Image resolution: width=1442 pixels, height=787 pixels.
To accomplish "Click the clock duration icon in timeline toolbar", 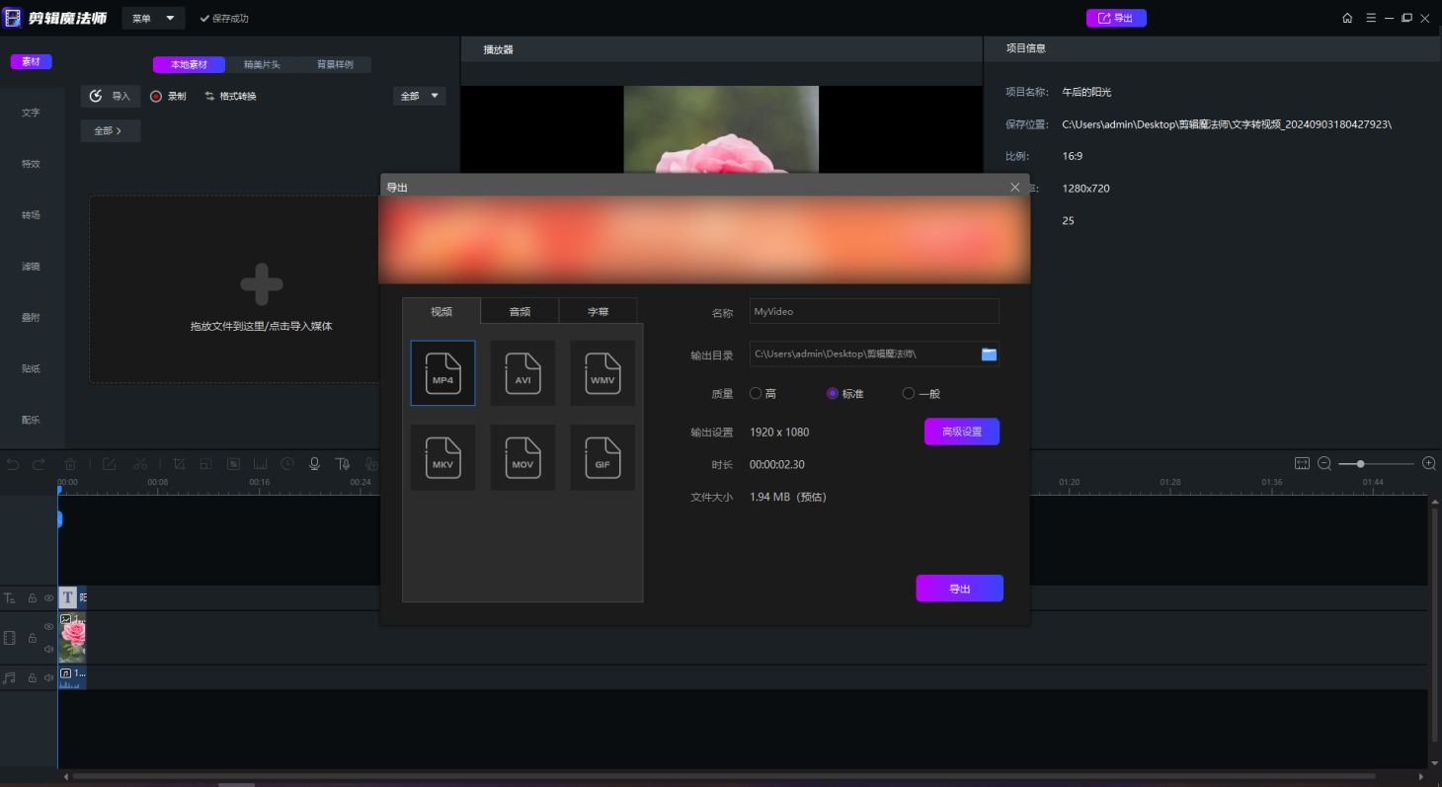I will click(x=287, y=463).
